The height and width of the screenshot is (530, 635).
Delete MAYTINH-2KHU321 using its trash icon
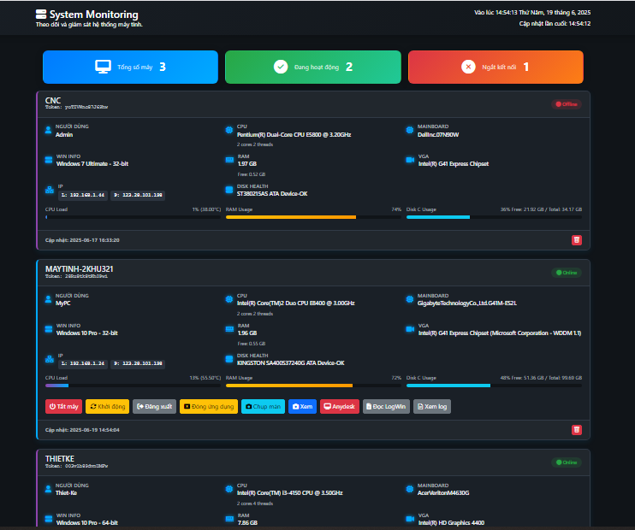[576, 430]
